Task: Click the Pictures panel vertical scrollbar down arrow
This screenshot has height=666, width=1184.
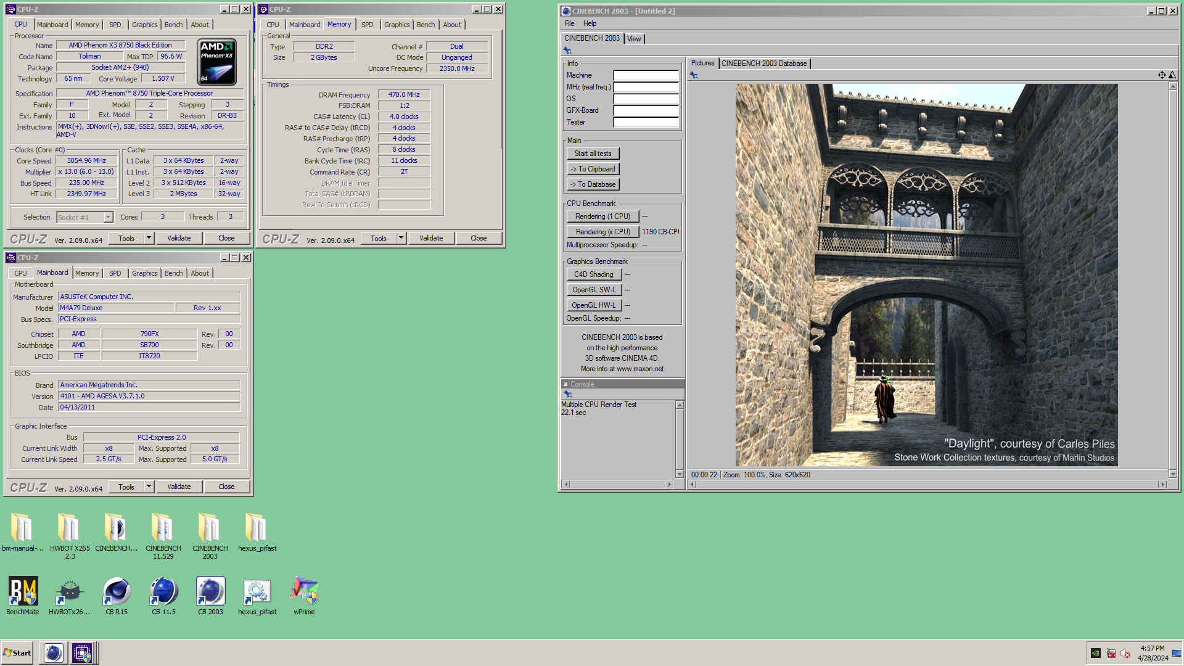Action: (1173, 474)
